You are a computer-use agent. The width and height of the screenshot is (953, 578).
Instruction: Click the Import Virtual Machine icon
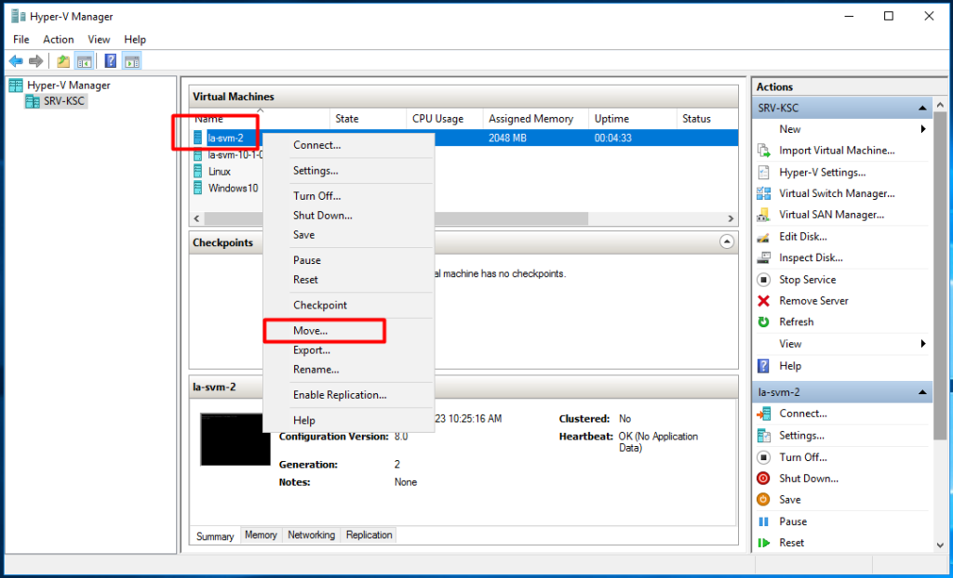[x=763, y=151]
